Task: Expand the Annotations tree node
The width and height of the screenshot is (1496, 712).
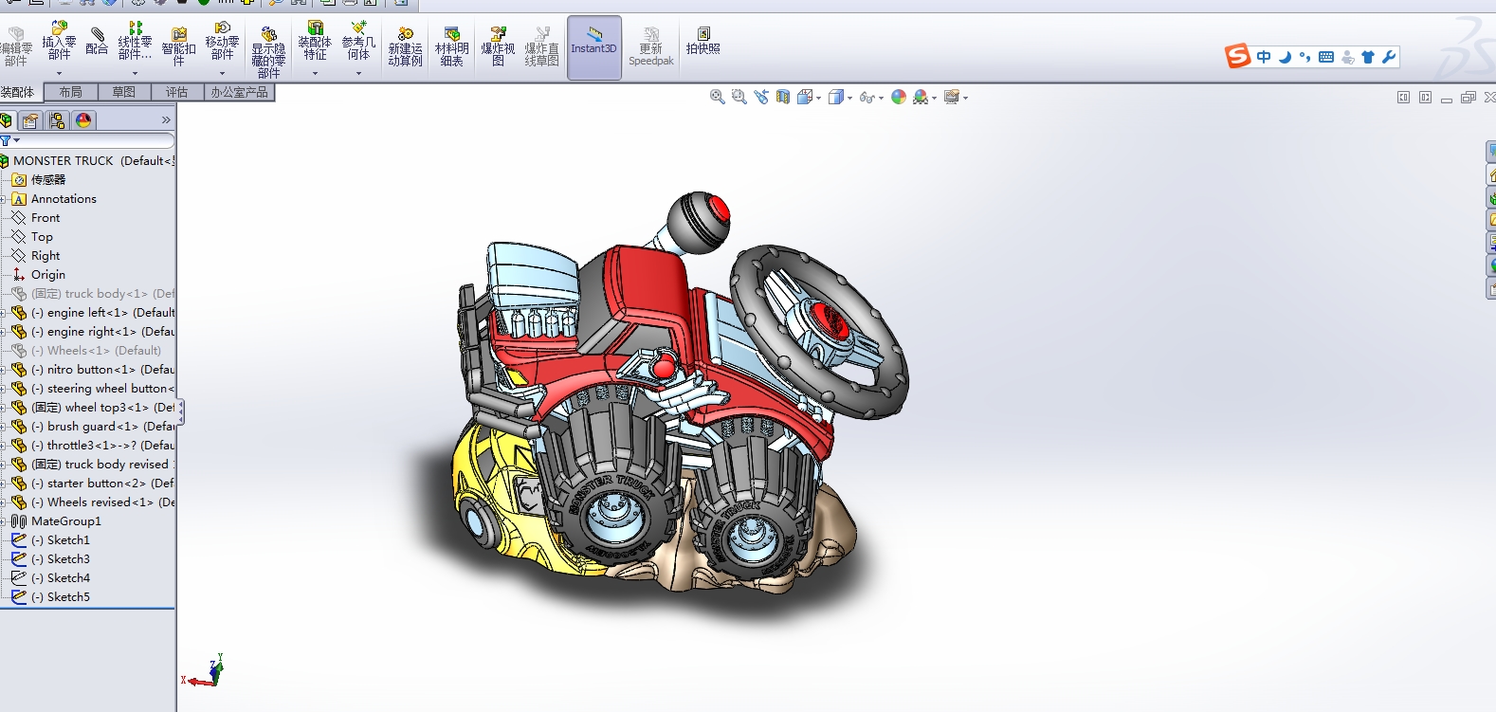Action: 4,199
